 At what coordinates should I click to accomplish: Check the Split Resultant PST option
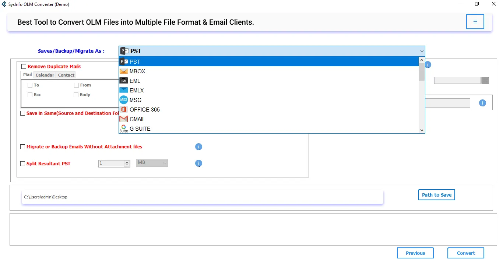point(23,164)
